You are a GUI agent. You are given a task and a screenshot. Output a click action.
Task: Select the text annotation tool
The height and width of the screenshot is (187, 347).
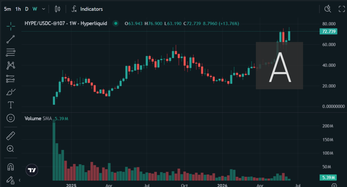pyautogui.click(x=11, y=105)
